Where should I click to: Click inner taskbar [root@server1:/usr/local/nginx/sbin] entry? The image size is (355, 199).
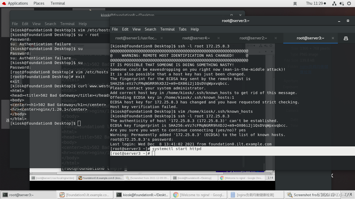click(53, 178)
